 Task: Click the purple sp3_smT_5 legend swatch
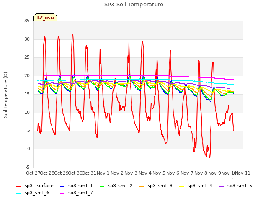pyautogui.click(x=221, y=186)
